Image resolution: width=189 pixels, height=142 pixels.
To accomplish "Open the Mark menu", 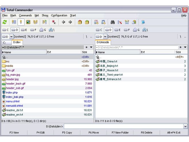I will 13,16.
